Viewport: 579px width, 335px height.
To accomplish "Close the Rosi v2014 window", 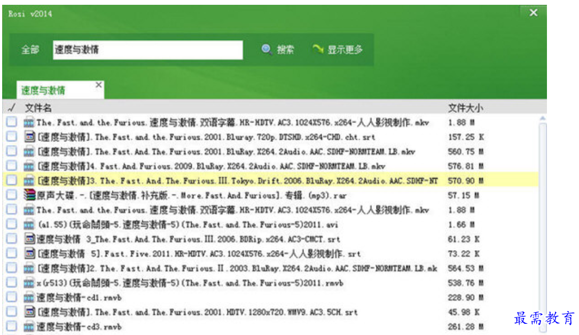I will [x=534, y=13].
